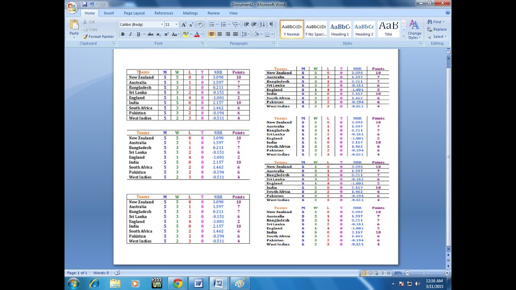Zoom out with minus button
Viewport: 516px width, 290px height.
pos(408,273)
